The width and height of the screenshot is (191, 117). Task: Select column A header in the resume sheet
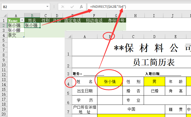click(85, 36)
